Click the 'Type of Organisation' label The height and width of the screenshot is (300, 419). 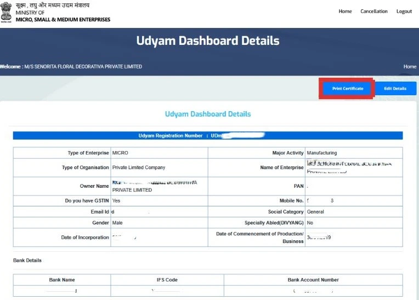(85, 168)
